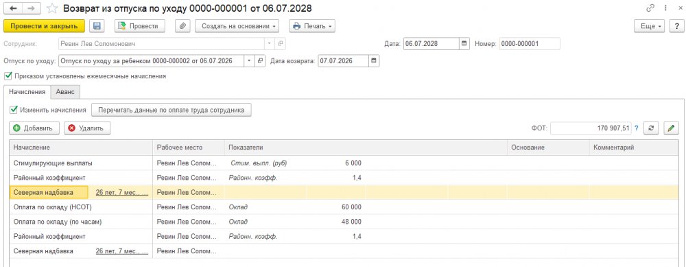Open the vertical dots options menu
The image size is (686, 267).
[x=665, y=8]
